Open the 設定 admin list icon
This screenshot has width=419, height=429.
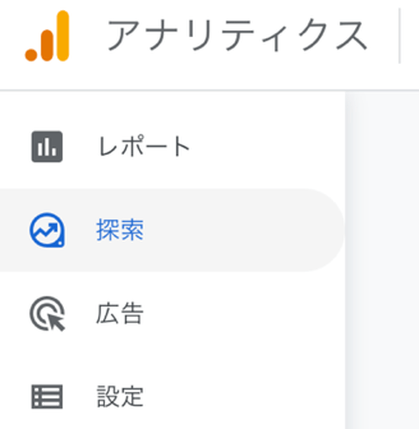(x=47, y=397)
